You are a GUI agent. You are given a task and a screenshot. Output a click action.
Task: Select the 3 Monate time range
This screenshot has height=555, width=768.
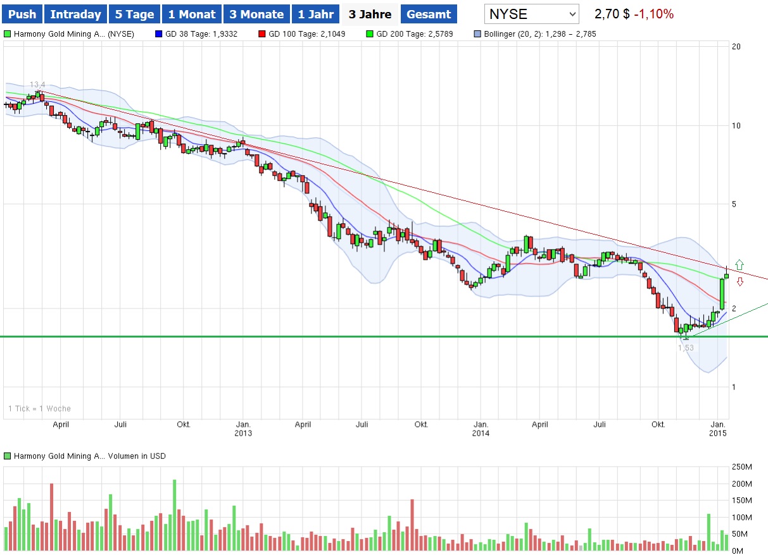coord(256,13)
